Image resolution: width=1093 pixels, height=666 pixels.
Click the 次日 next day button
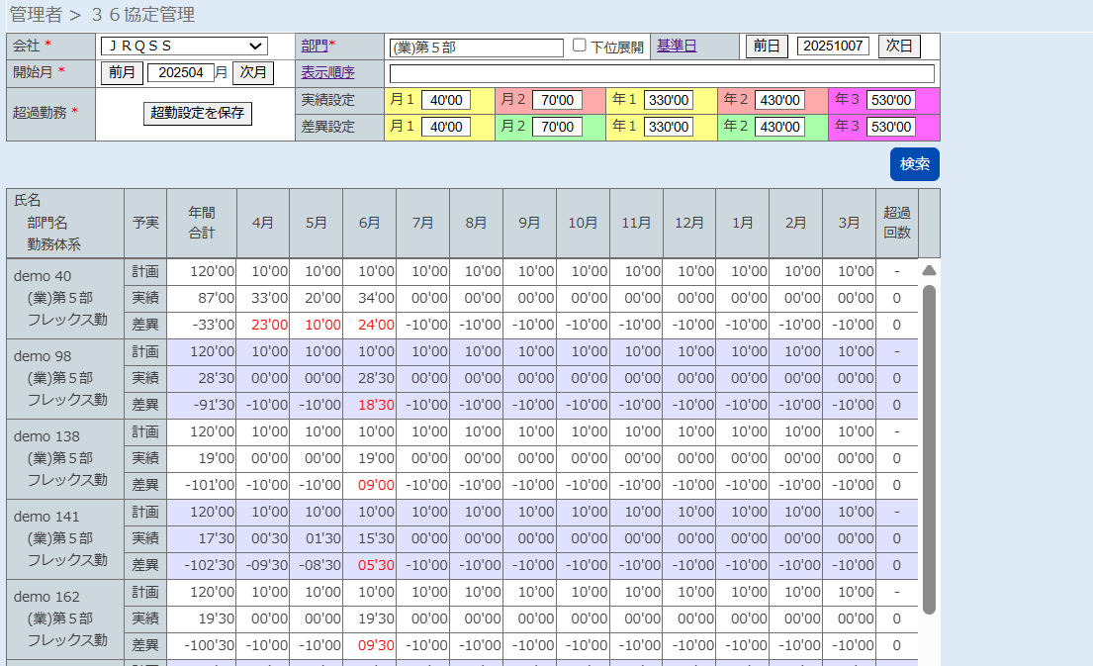coord(899,47)
